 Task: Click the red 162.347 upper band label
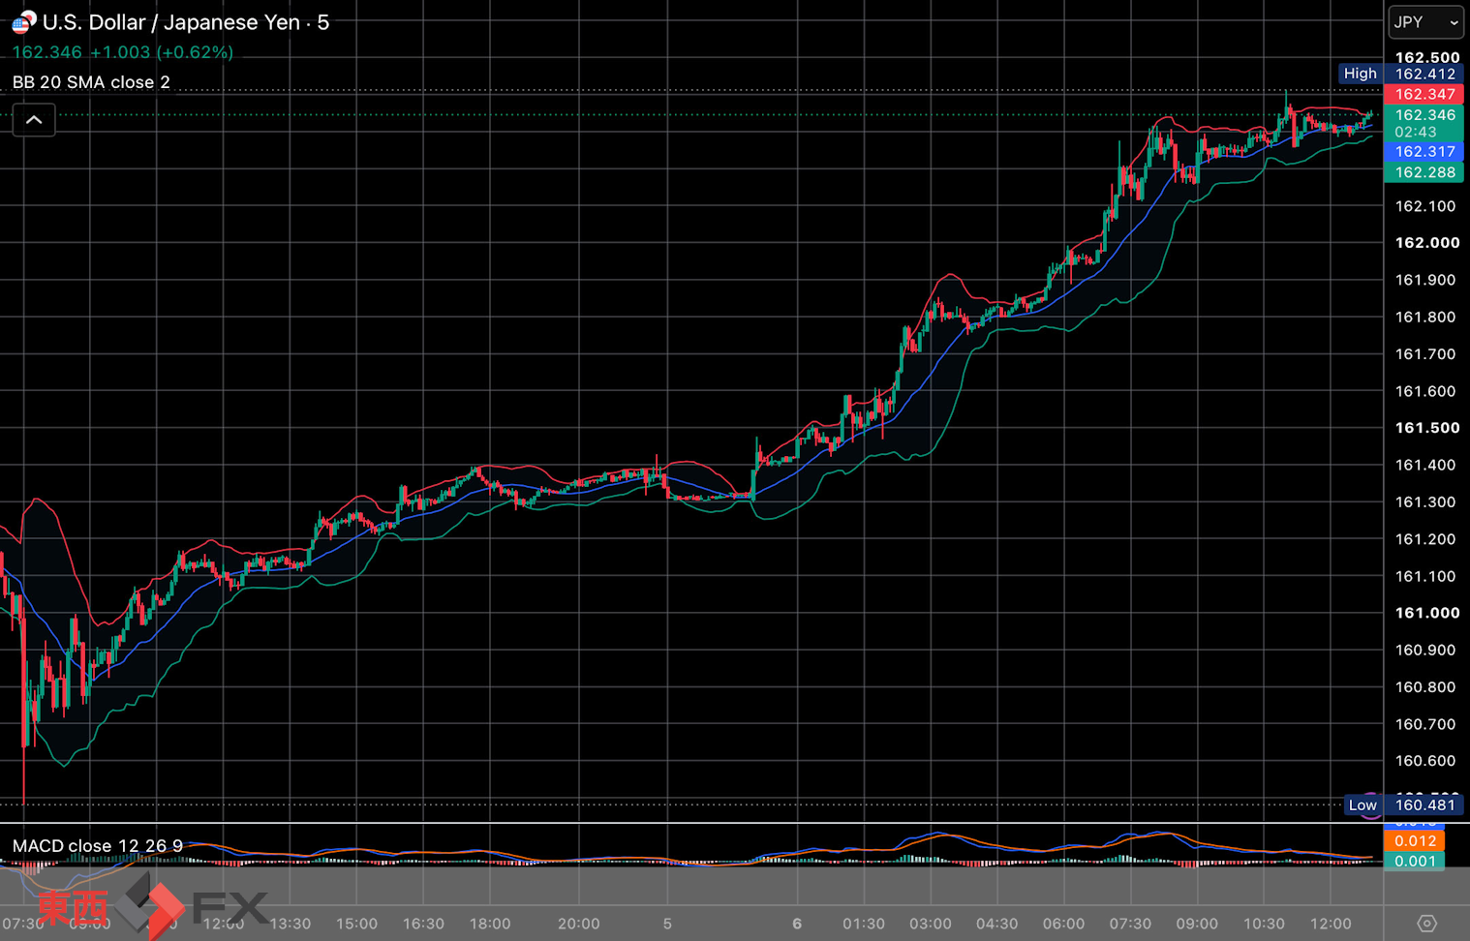(x=1424, y=94)
